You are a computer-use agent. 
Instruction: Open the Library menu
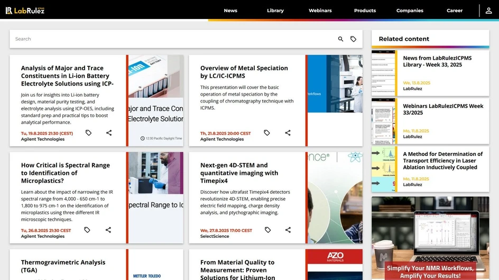pos(275,11)
